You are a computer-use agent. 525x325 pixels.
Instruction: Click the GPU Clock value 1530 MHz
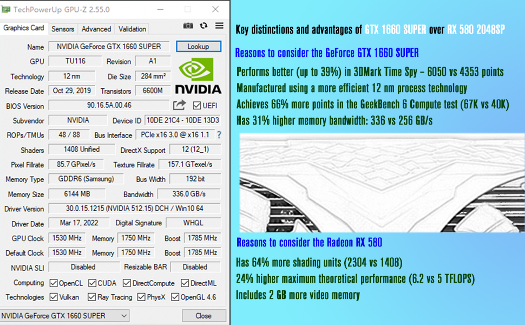[67, 238]
